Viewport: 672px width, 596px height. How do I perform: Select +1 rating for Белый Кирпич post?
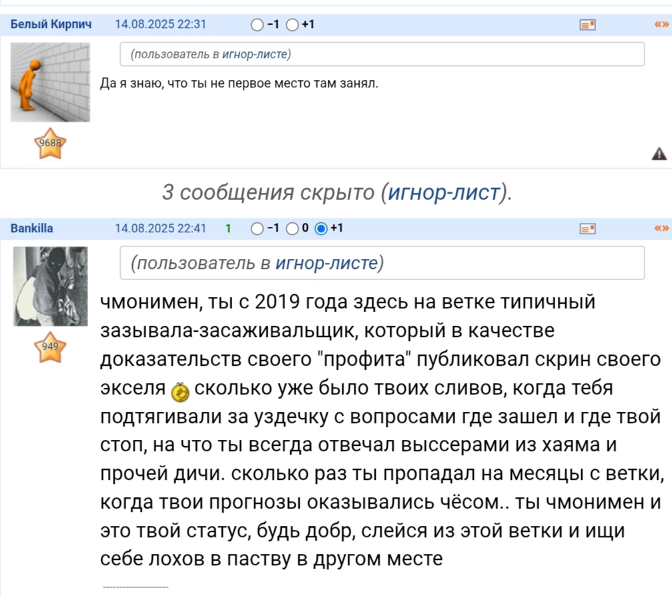(x=292, y=25)
